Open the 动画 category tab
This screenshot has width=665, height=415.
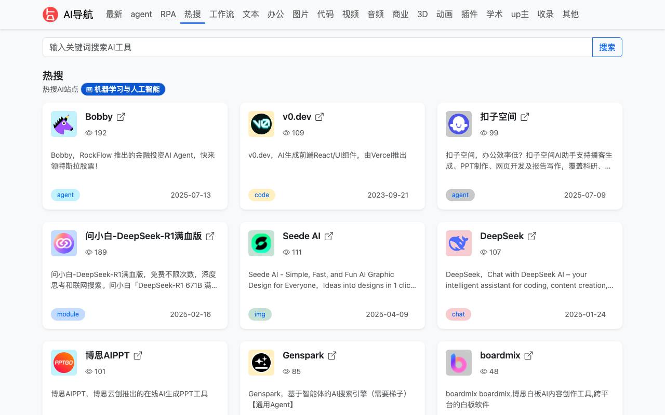coord(445,15)
